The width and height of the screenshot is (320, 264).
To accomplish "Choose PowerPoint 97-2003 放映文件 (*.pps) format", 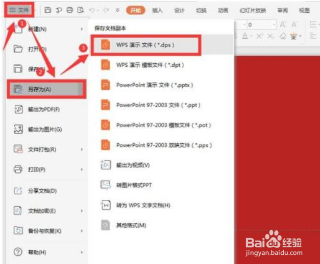I will tap(162, 145).
